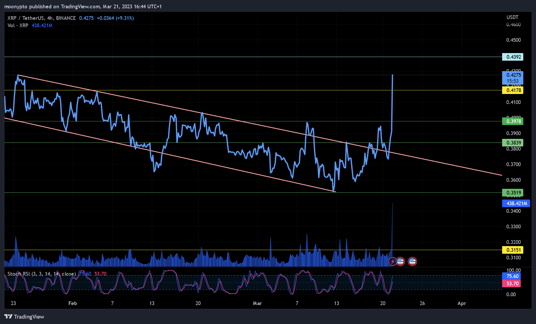This screenshot has height=324, width=536.
Task: Click the 13 date under March
Action: click(336, 303)
